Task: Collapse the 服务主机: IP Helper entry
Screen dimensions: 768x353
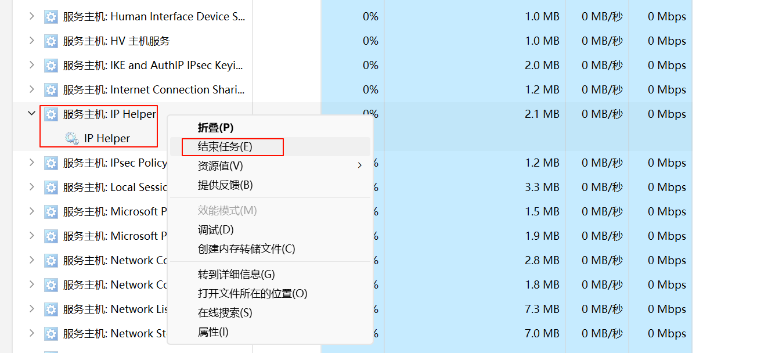Action: coord(31,113)
